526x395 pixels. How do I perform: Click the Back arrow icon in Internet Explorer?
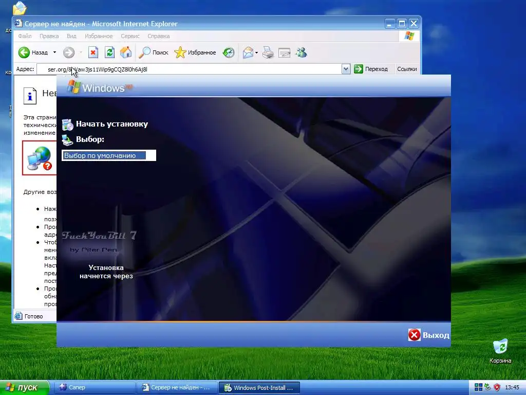pos(24,52)
